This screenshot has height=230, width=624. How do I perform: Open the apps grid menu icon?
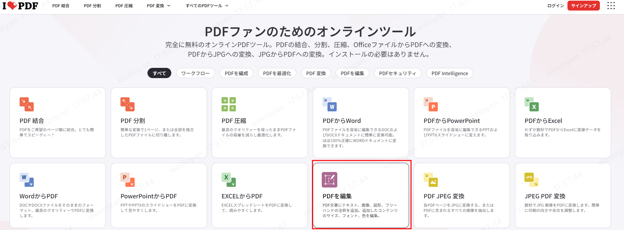611,6
